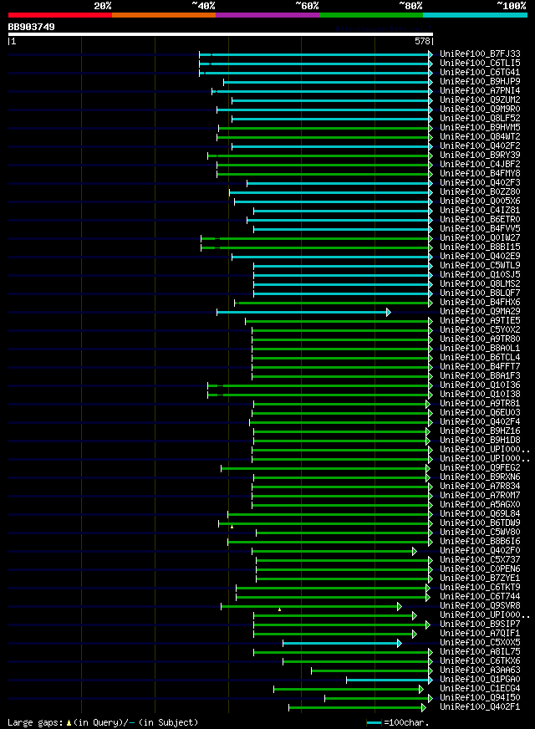535x729 pixels.
Task: Click UniRef100_Q9SVR8 label
Action: [480, 606]
